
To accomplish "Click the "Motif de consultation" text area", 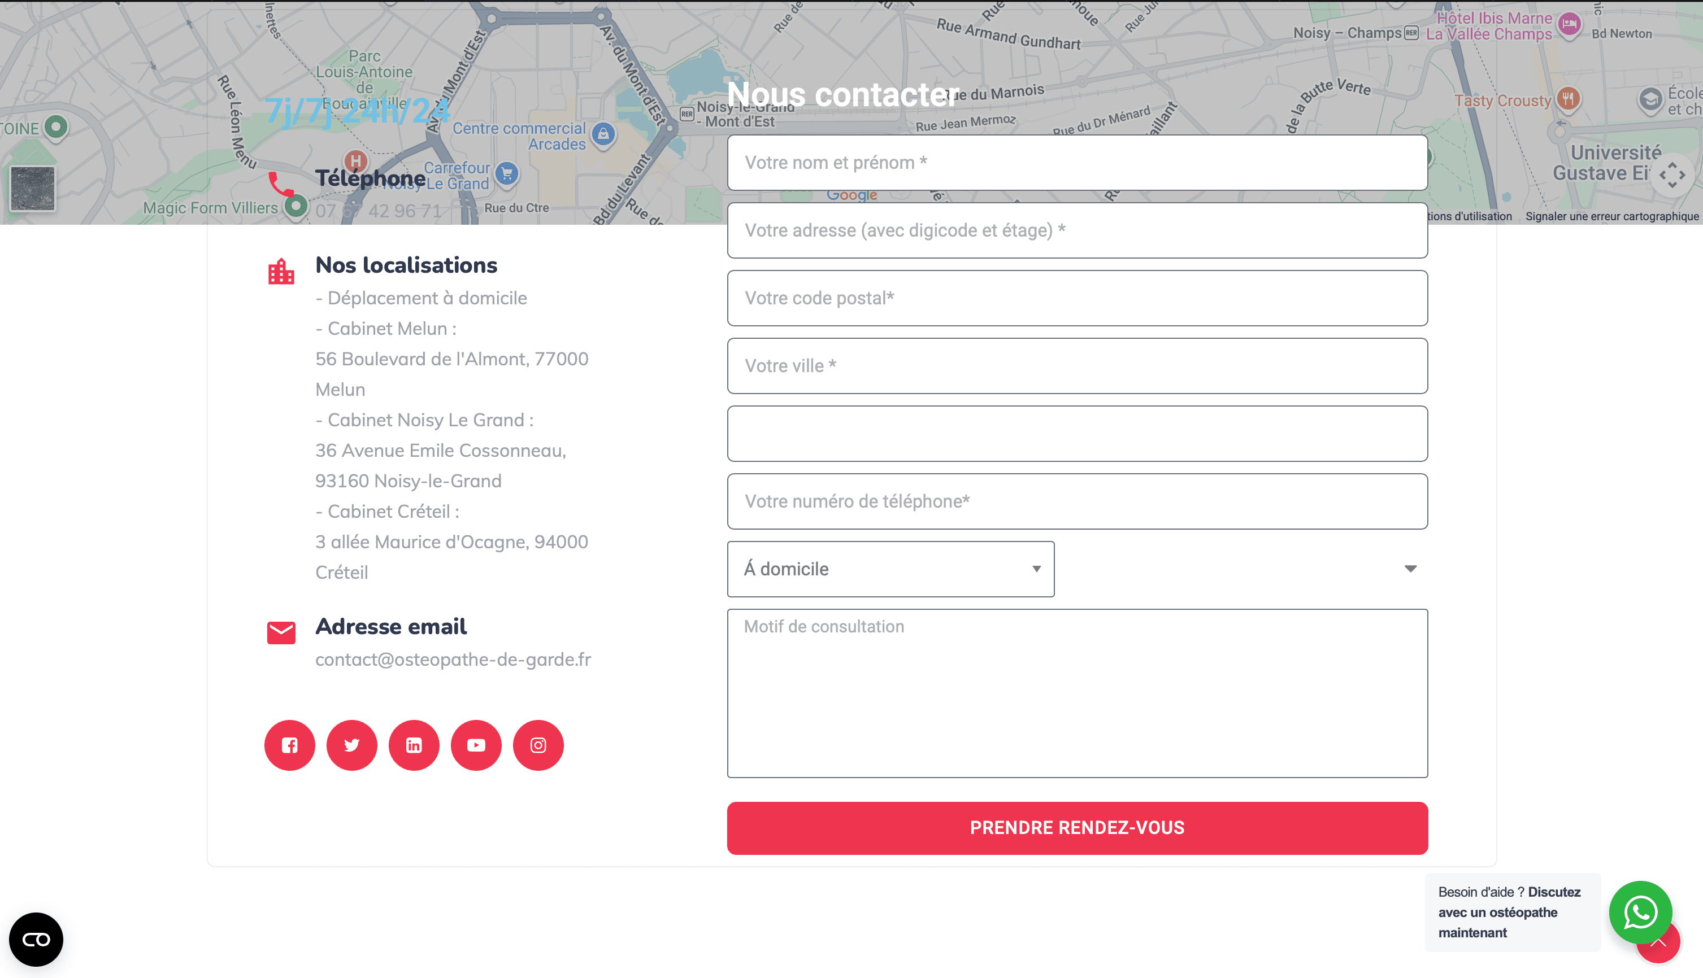I will (1076, 693).
